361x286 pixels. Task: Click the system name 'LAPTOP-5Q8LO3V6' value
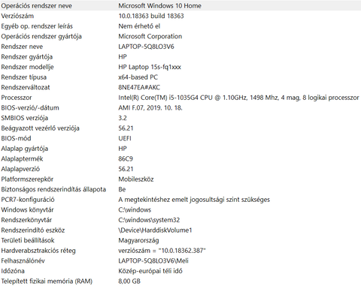146,47
